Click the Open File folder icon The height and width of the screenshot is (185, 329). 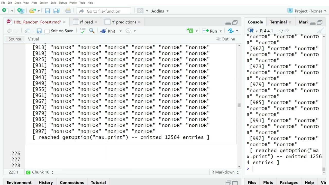(x=32, y=11)
